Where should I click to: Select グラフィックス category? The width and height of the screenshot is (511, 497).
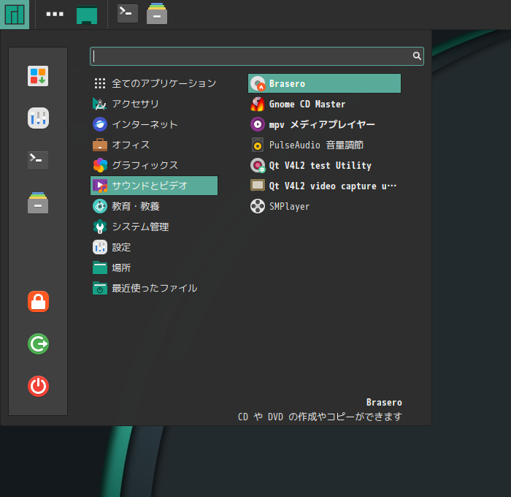tap(154, 165)
